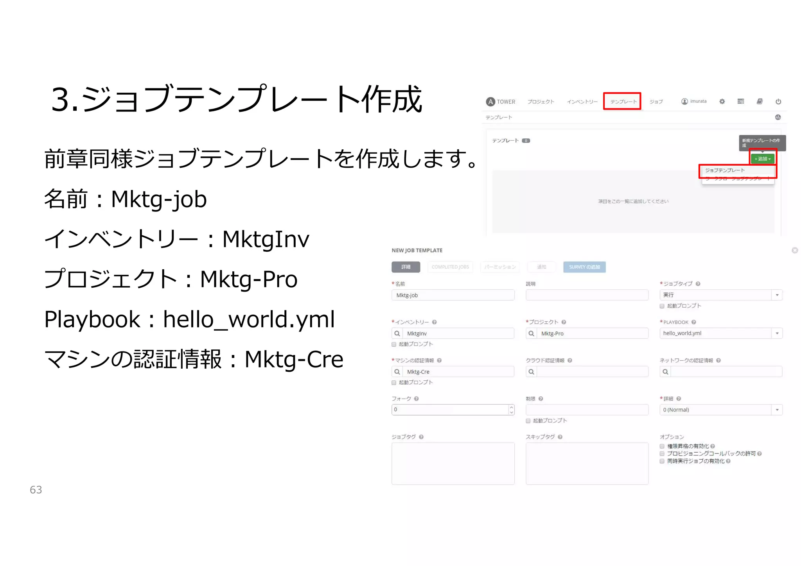Click the power logout icon
The image size is (801, 566).
(778, 101)
